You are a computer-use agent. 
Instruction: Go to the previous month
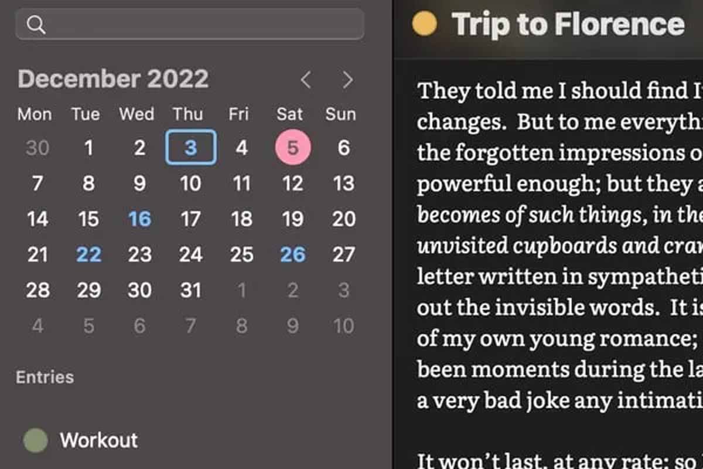pos(305,80)
